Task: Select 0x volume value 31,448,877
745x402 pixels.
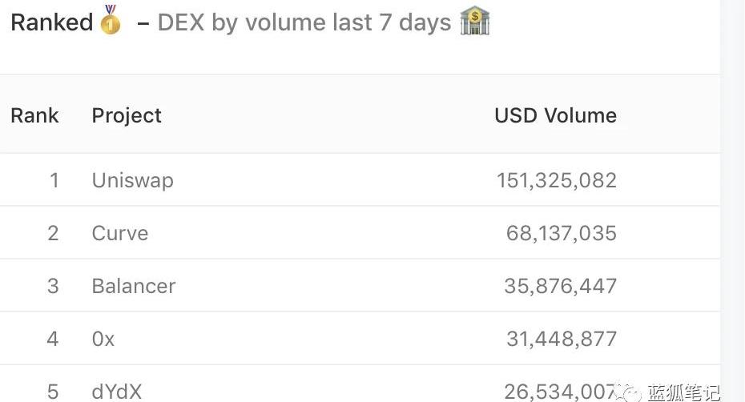Action: coord(562,339)
